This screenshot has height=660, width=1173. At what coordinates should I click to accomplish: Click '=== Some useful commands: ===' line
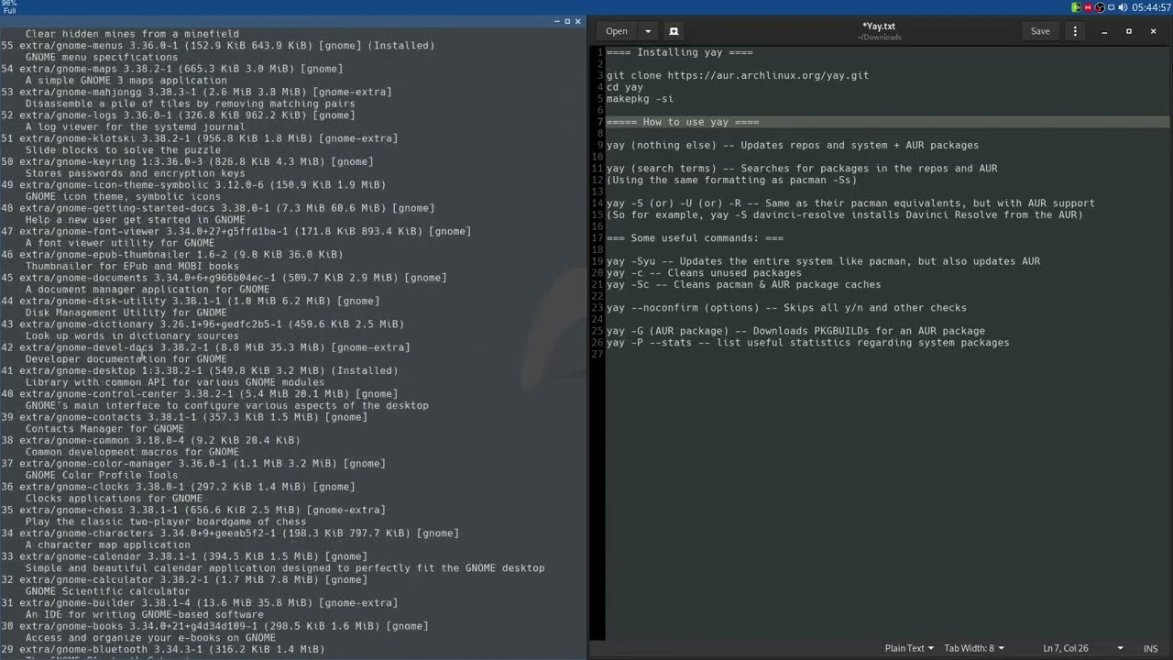[695, 238]
